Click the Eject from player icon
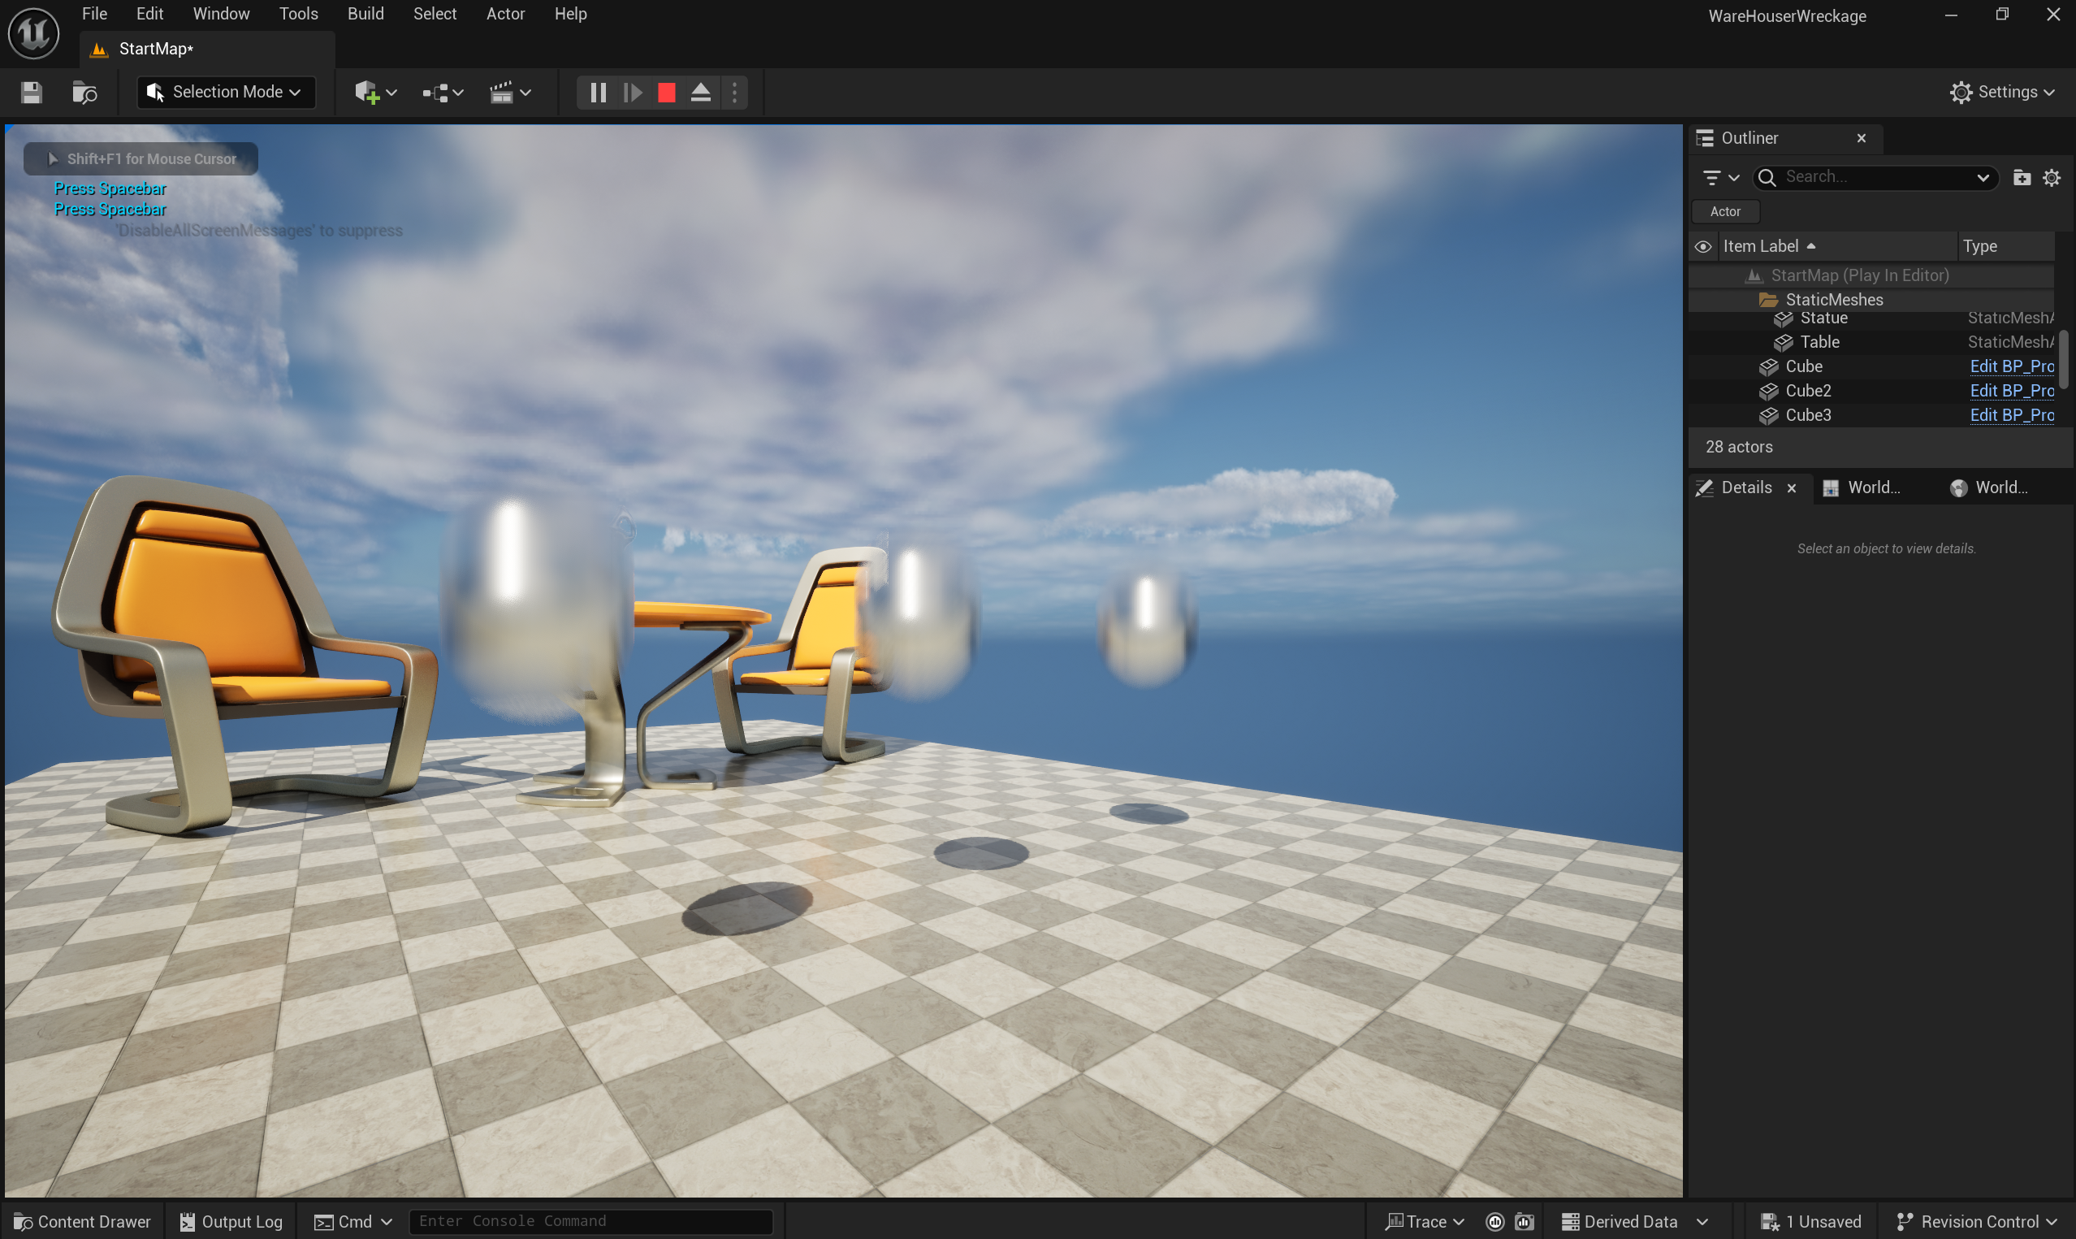Viewport: 2076px width, 1239px height. (x=700, y=92)
